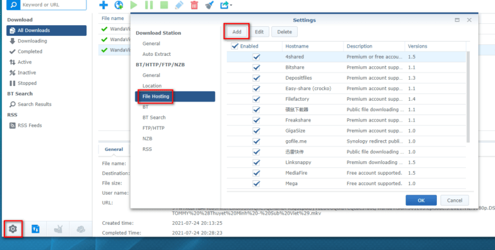Click Cancel in Settings dialog
495x250 pixels.
click(x=454, y=201)
